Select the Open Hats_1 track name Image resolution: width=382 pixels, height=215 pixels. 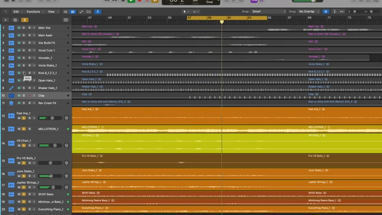click(47, 81)
